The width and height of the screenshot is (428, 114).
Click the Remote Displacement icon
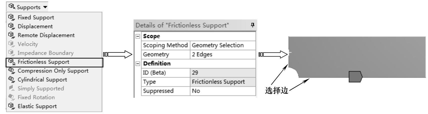tap(11, 35)
